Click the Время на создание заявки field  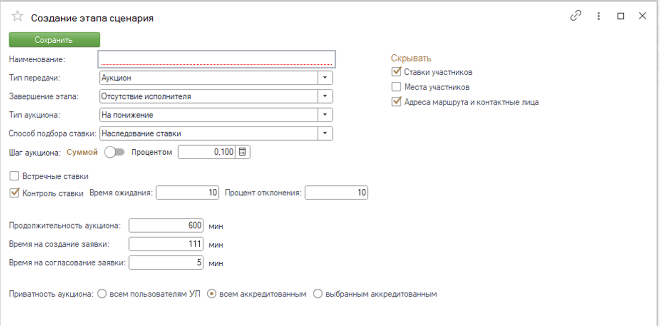coord(166,244)
